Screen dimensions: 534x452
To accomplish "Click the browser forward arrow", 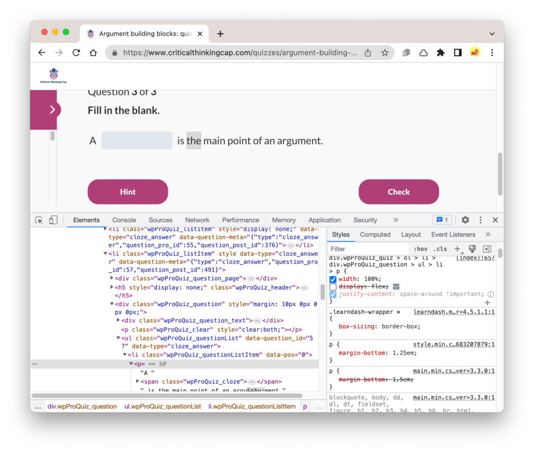I will [59, 53].
